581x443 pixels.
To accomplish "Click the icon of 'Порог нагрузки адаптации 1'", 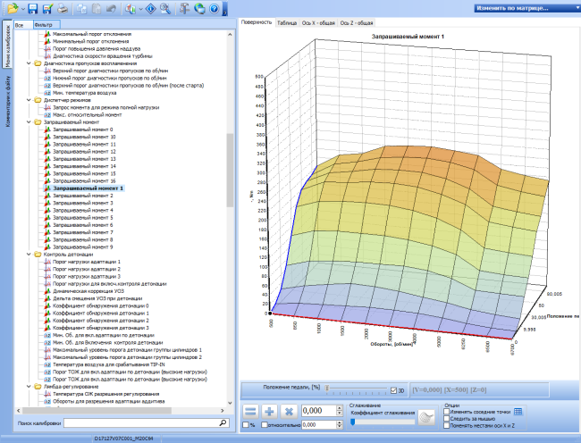I will click(47, 262).
